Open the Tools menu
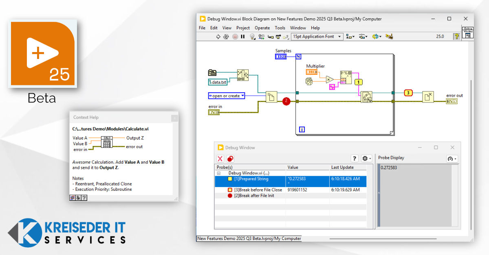Screen dimensions: 489x255 click(x=280, y=28)
